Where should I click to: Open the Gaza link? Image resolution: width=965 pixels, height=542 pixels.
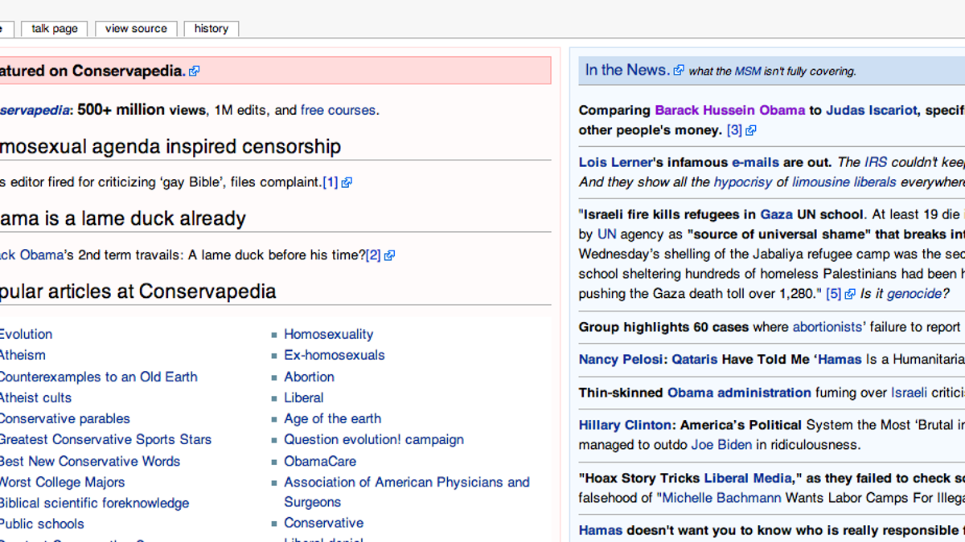click(x=777, y=214)
